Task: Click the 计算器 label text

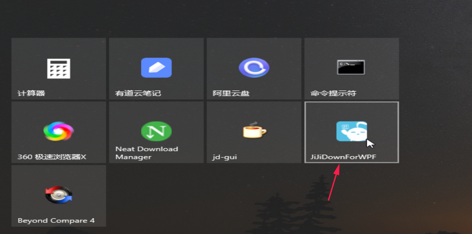Action: (32, 94)
